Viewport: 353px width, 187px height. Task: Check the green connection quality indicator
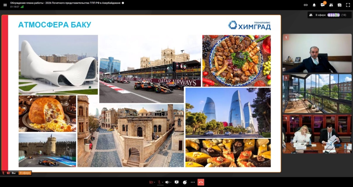click(x=22, y=7)
